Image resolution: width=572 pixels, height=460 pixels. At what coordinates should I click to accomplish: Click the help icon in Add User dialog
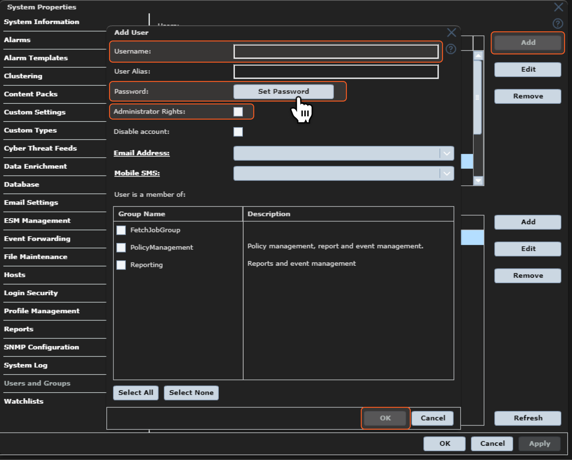(451, 49)
